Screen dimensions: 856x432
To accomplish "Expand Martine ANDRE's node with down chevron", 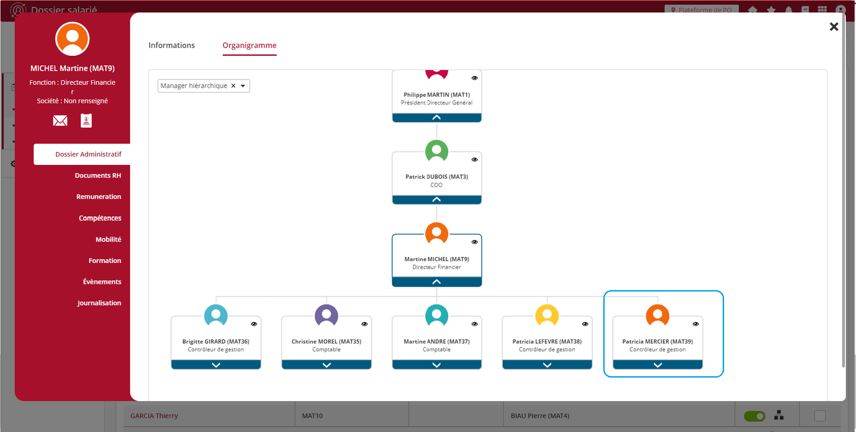I will point(436,365).
